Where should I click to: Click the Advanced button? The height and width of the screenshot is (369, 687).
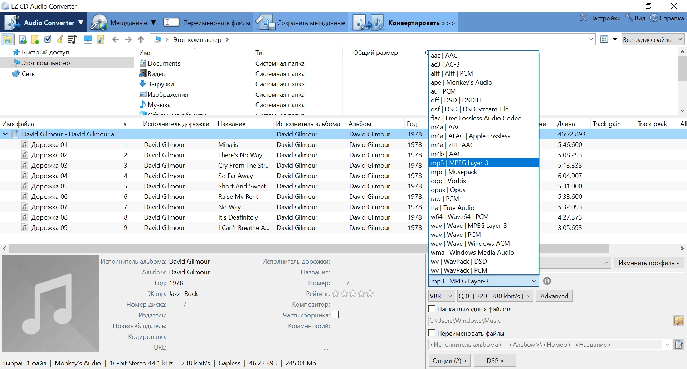pyautogui.click(x=554, y=296)
